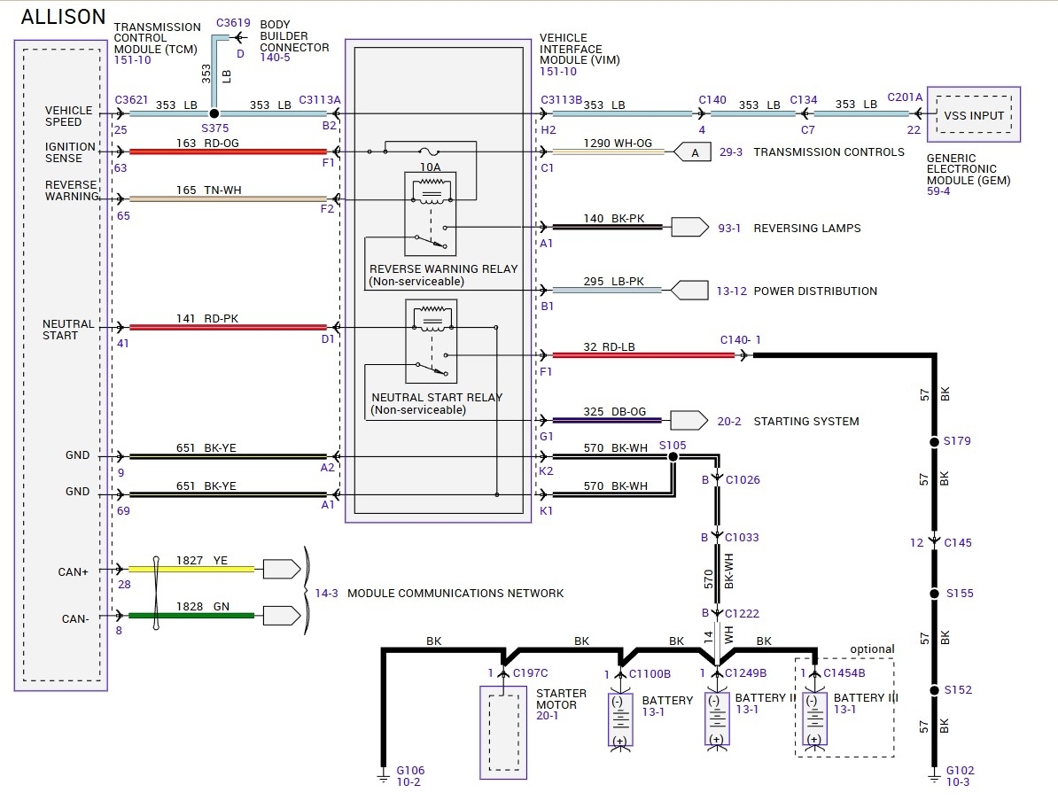Select the 140 BK-PK wire label
Image resolution: width=1058 pixels, height=808 pixels.
click(614, 219)
